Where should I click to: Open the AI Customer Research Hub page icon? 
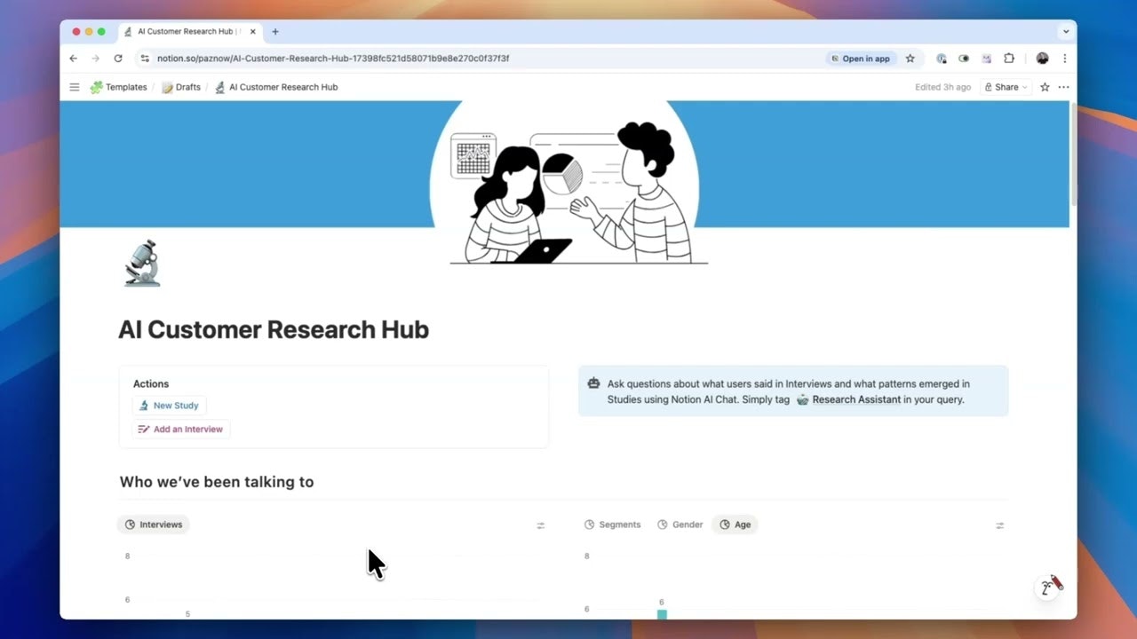coord(219,87)
